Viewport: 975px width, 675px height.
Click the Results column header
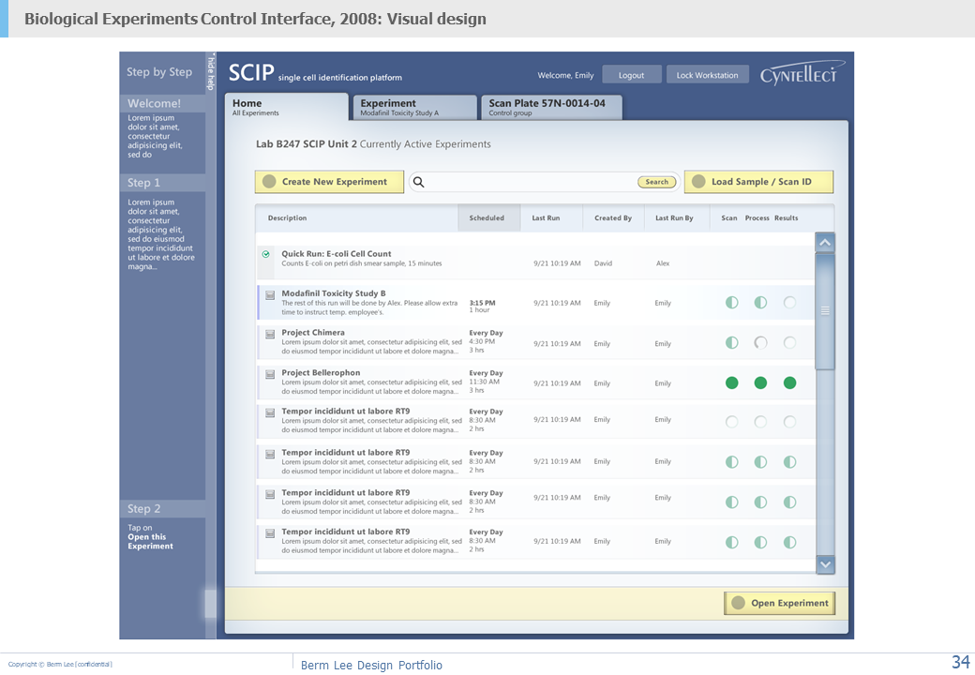787,218
